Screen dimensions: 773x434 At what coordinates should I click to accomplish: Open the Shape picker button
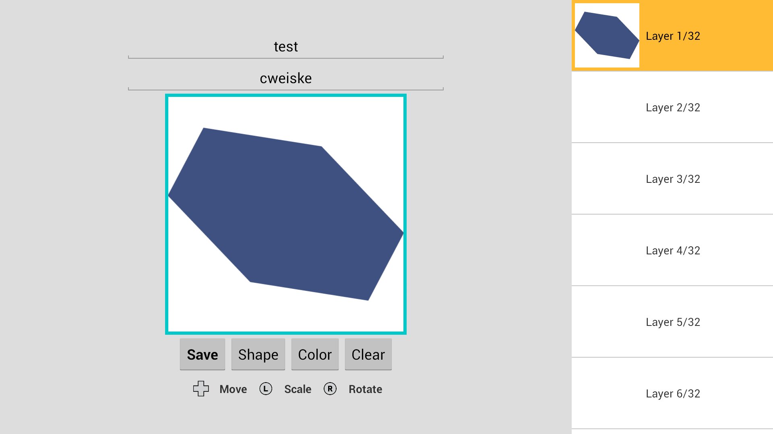coord(258,354)
